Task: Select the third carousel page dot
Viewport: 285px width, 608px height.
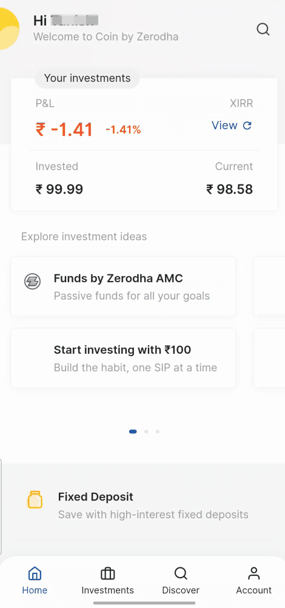Action: tap(158, 431)
